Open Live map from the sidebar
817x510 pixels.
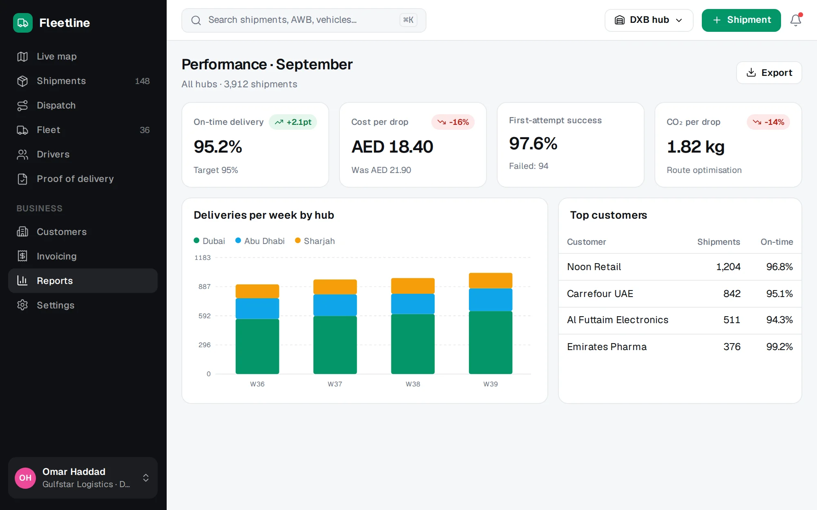(83, 56)
